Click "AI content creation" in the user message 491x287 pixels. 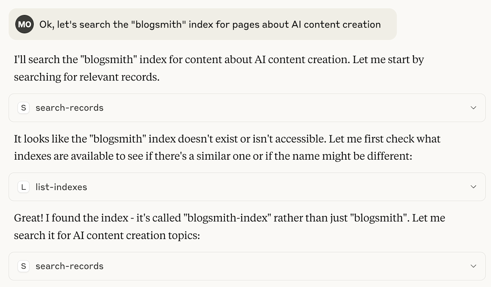coord(336,24)
